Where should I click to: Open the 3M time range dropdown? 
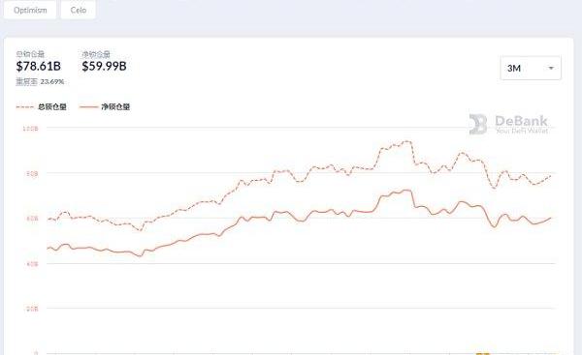[x=531, y=68]
